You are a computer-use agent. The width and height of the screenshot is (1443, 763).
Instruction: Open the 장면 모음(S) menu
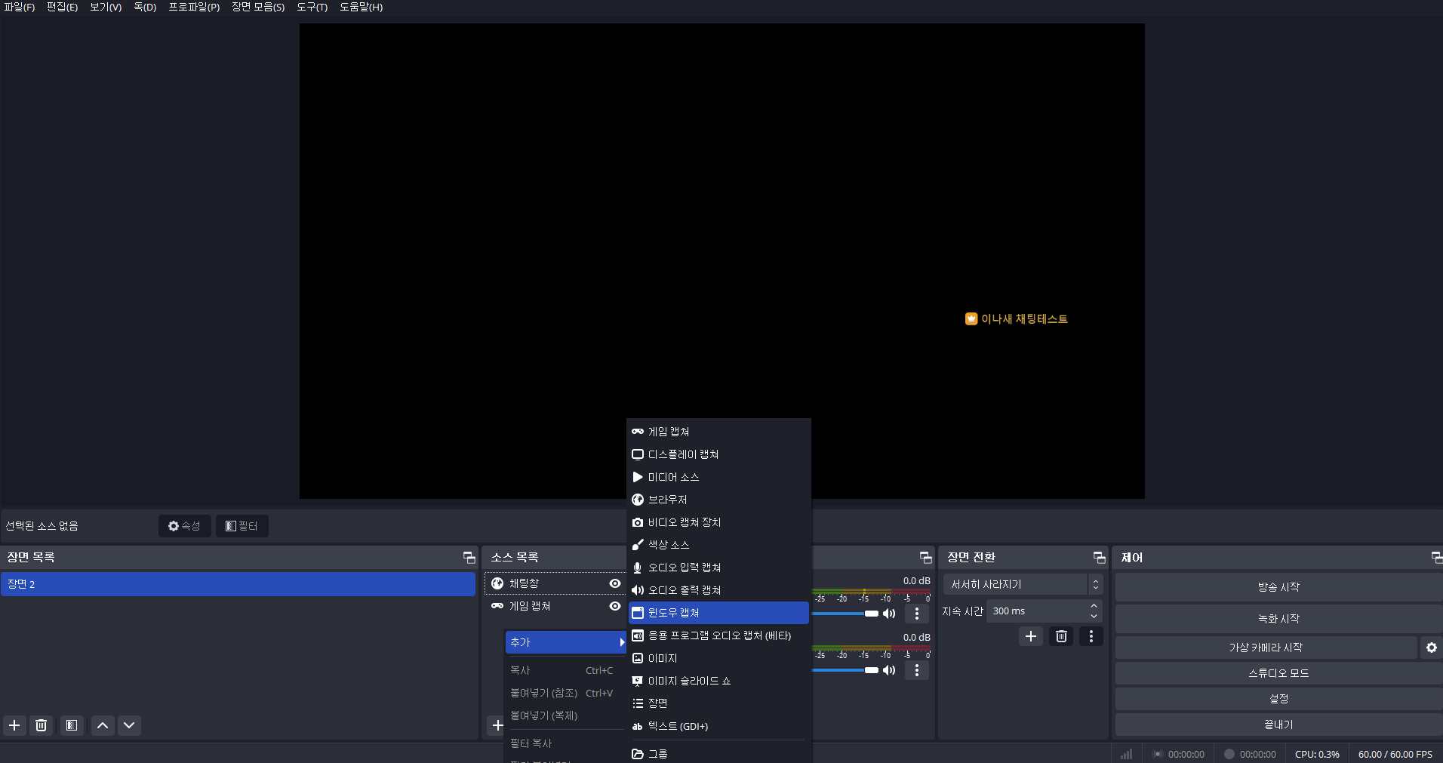click(258, 8)
